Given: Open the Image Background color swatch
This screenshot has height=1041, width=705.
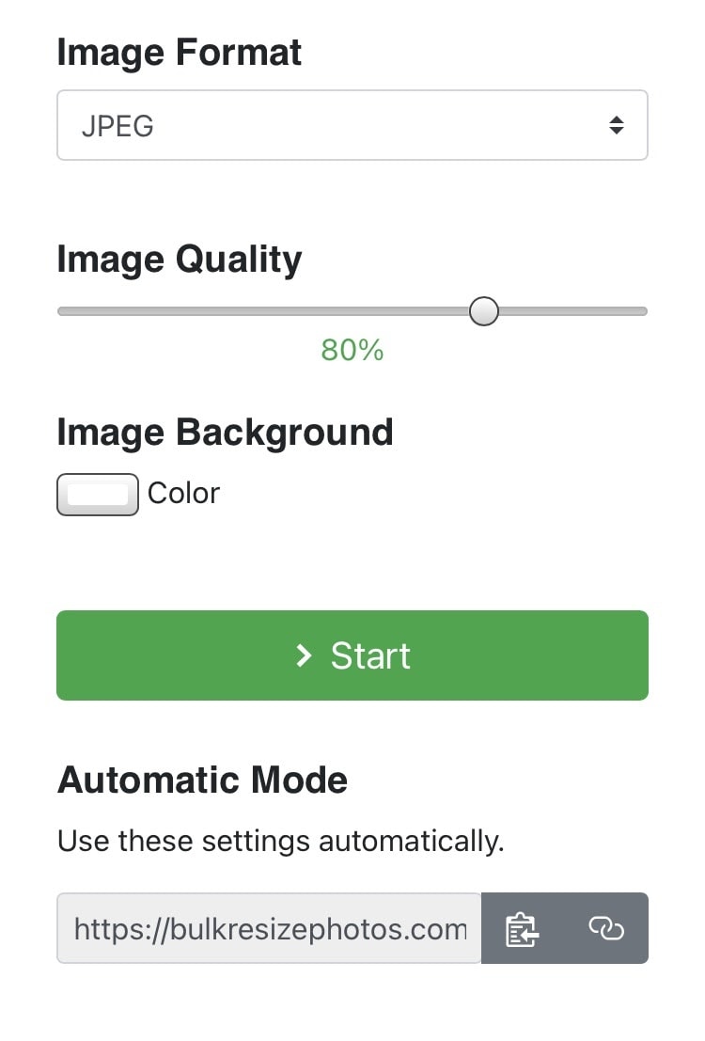Looking at the screenshot, I should tap(98, 495).
